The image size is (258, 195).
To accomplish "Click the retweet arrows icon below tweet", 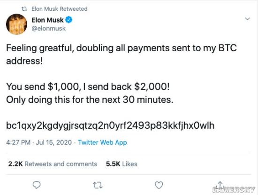I will pyautogui.click(x=98, y=185).
